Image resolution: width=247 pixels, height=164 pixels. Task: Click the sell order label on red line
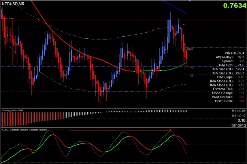pos(9,19)
